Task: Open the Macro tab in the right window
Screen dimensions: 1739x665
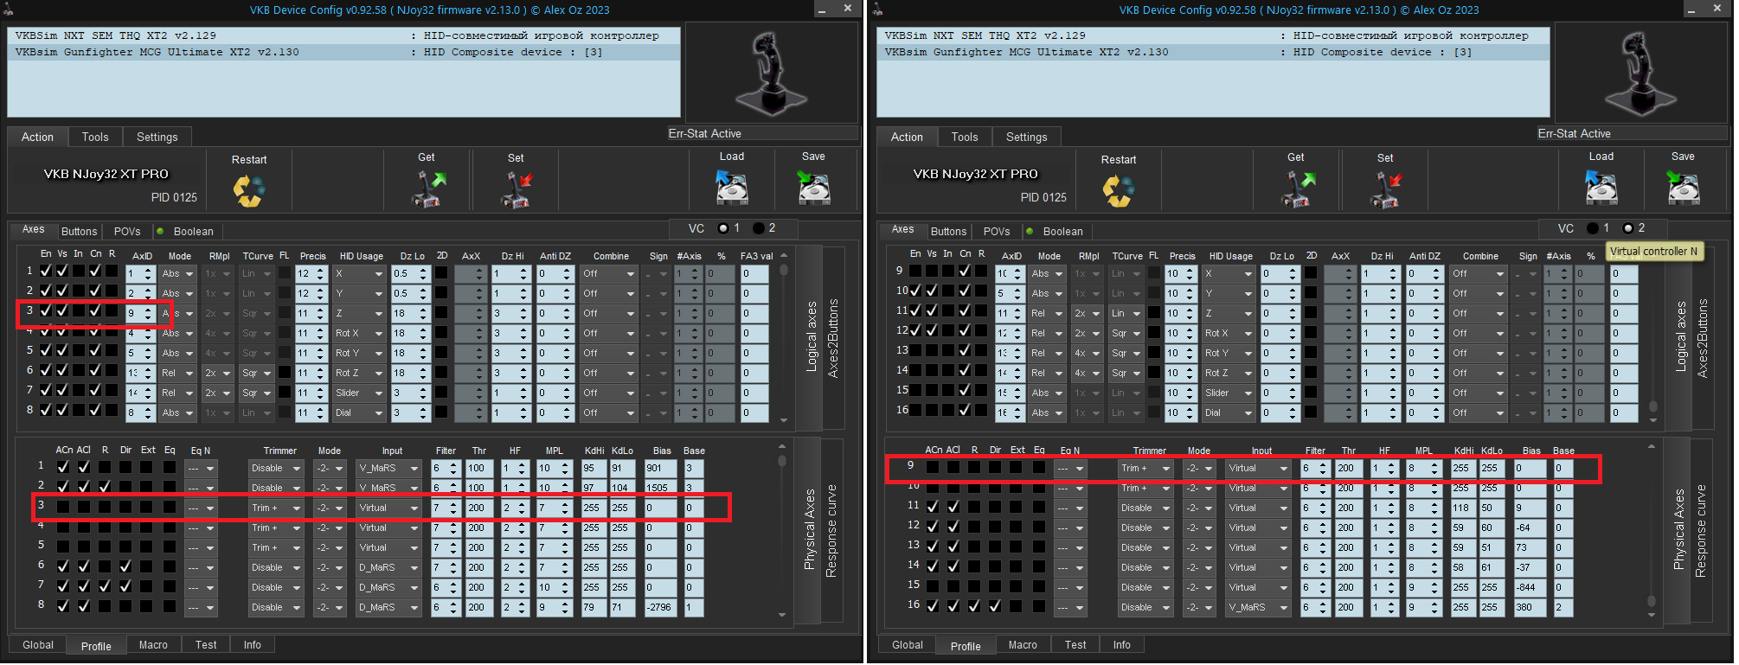Action: [1023, 644]
